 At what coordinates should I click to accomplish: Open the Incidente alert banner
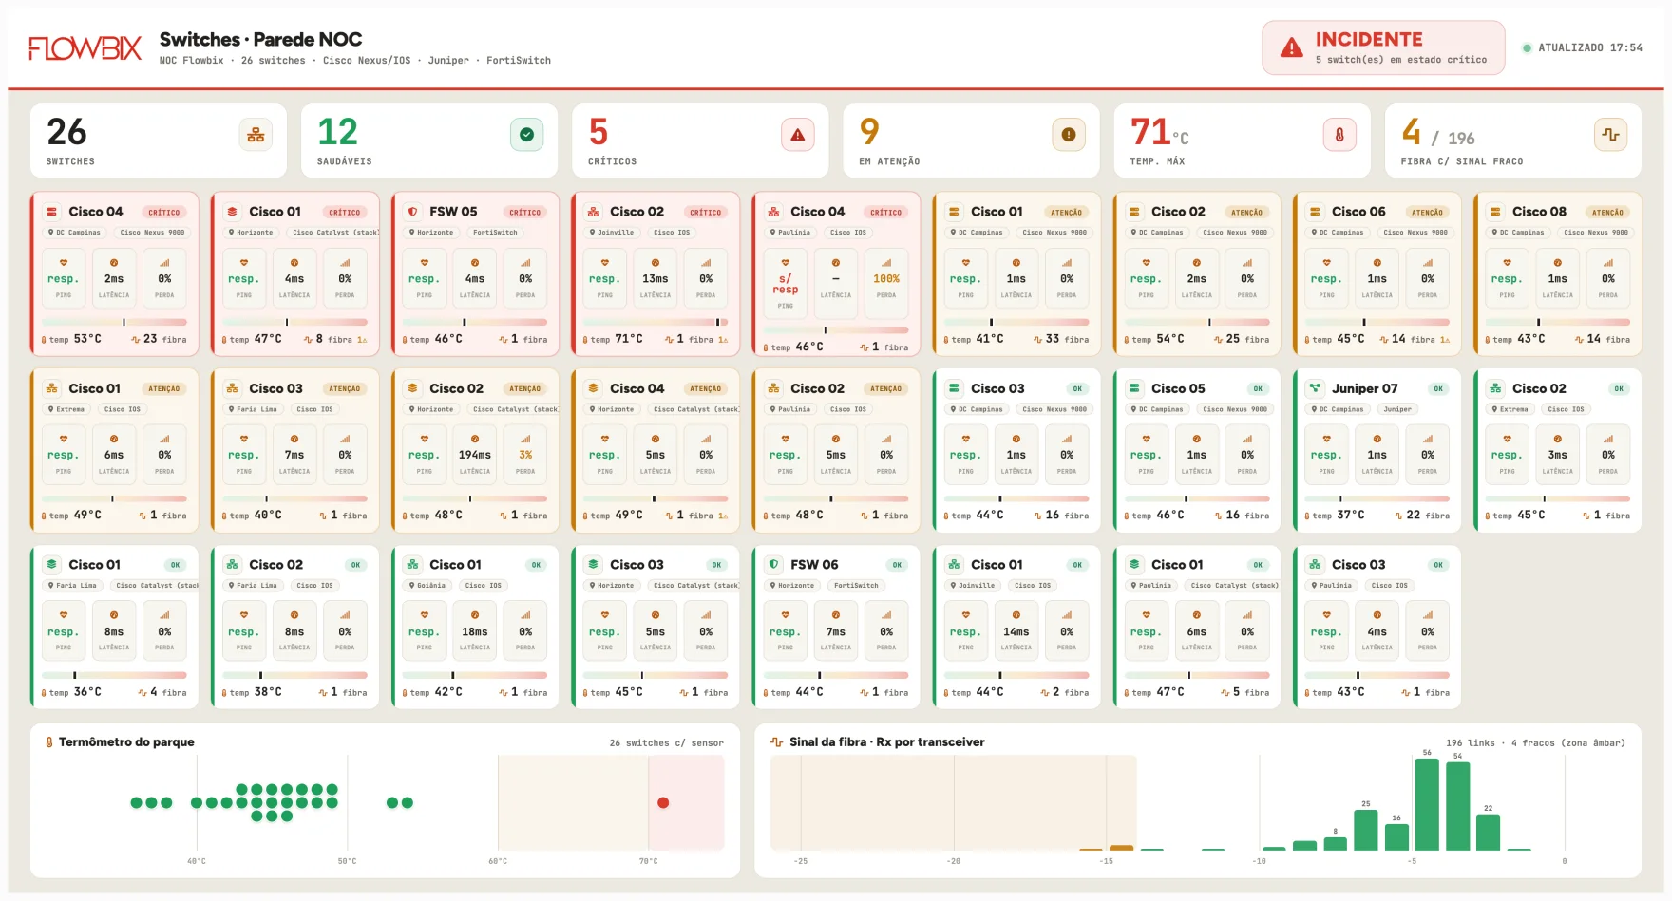point(1383,47)
